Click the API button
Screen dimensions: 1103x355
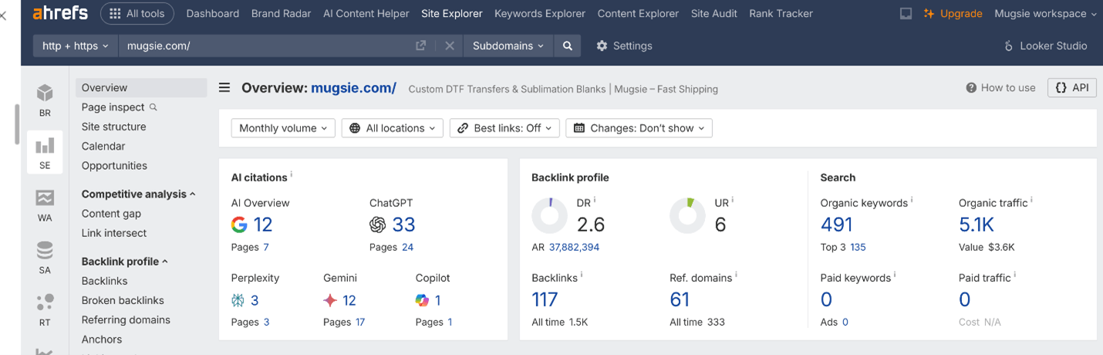coord(1072,88)
